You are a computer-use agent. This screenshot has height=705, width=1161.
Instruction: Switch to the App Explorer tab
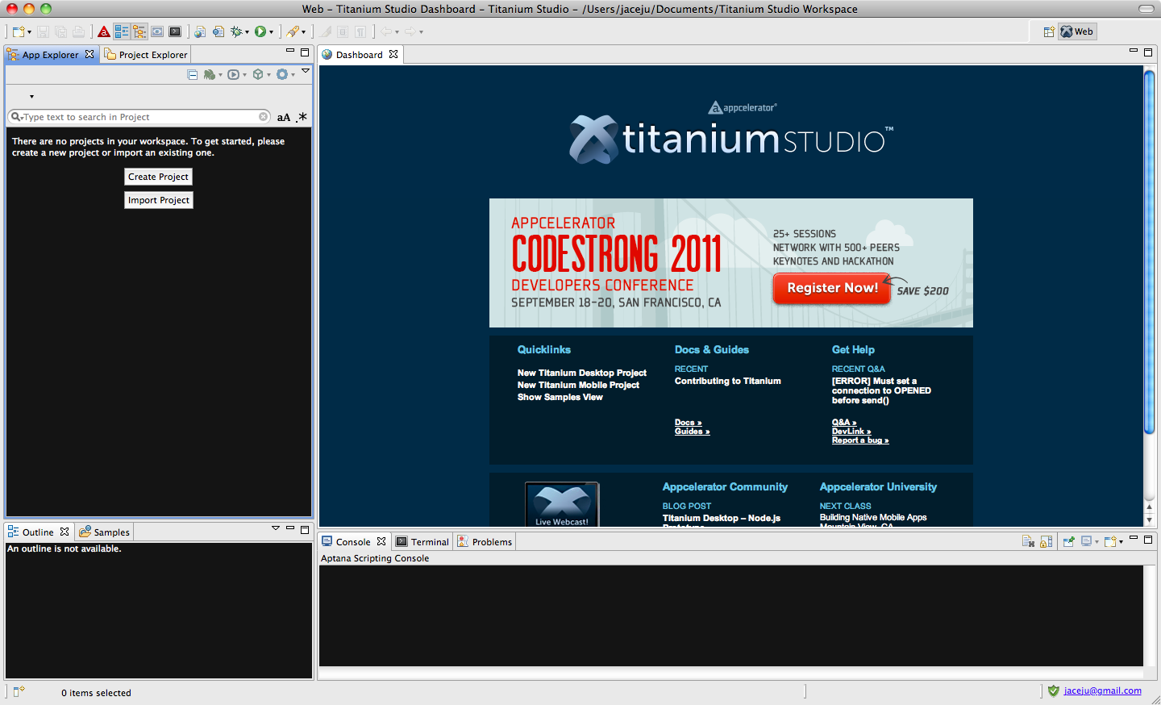[51, 55]
